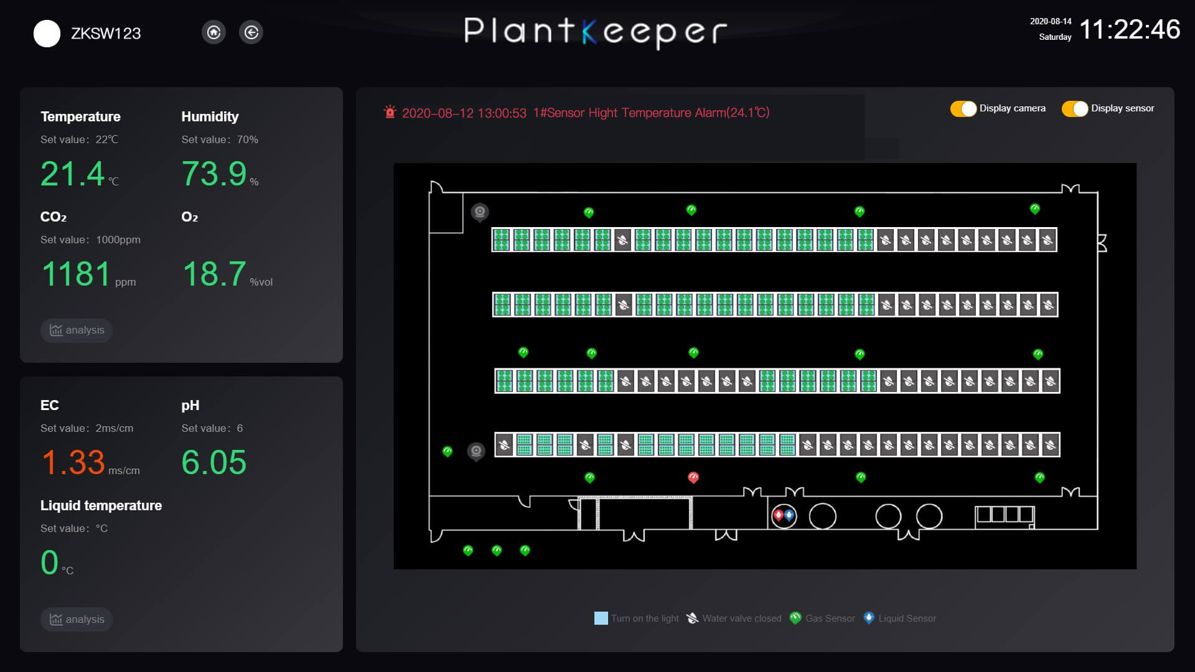Click the first lit plant tray in the top row
Screen dimensions: 1195x672
tap(502, 240)
